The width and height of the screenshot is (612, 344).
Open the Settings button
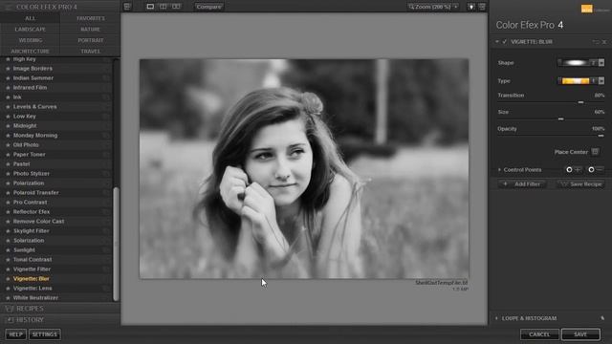pos(45,334)
